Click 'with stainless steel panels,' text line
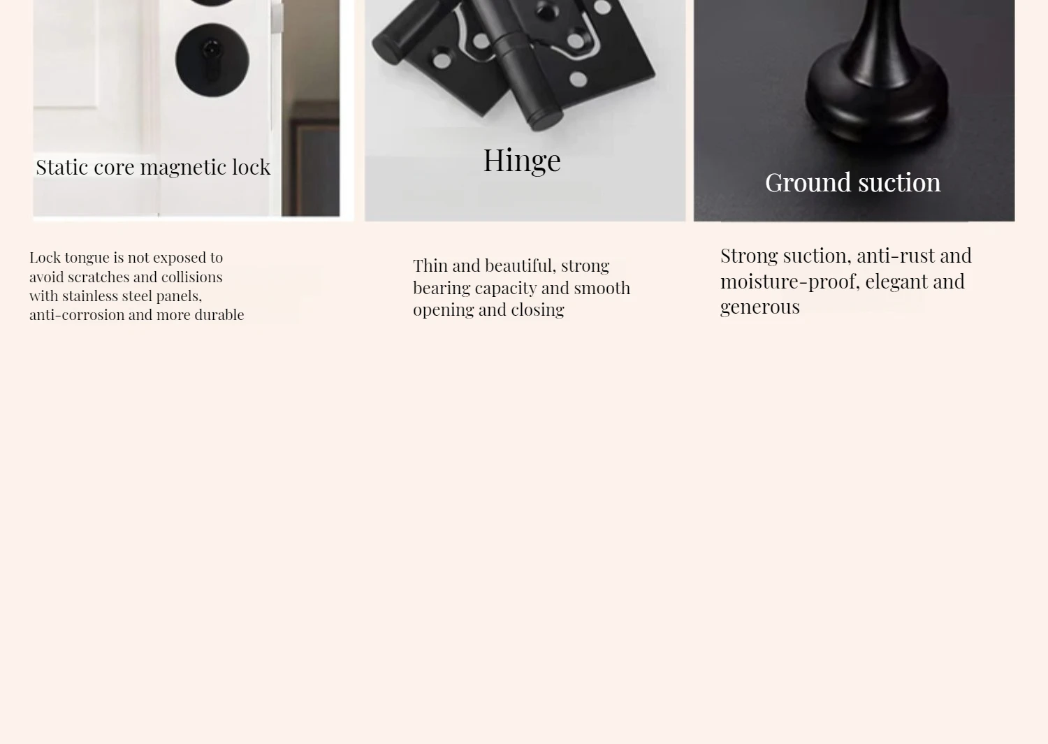The height and width of the screenshot is (744, 1048). [x=116, y=296]
